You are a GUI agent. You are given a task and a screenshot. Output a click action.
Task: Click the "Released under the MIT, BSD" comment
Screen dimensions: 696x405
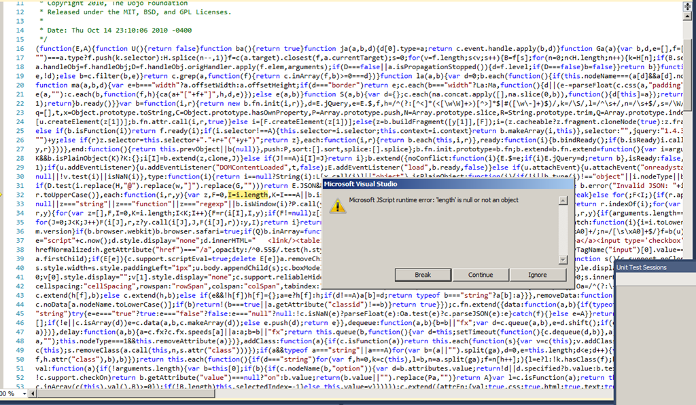click(x=135, y=12)
